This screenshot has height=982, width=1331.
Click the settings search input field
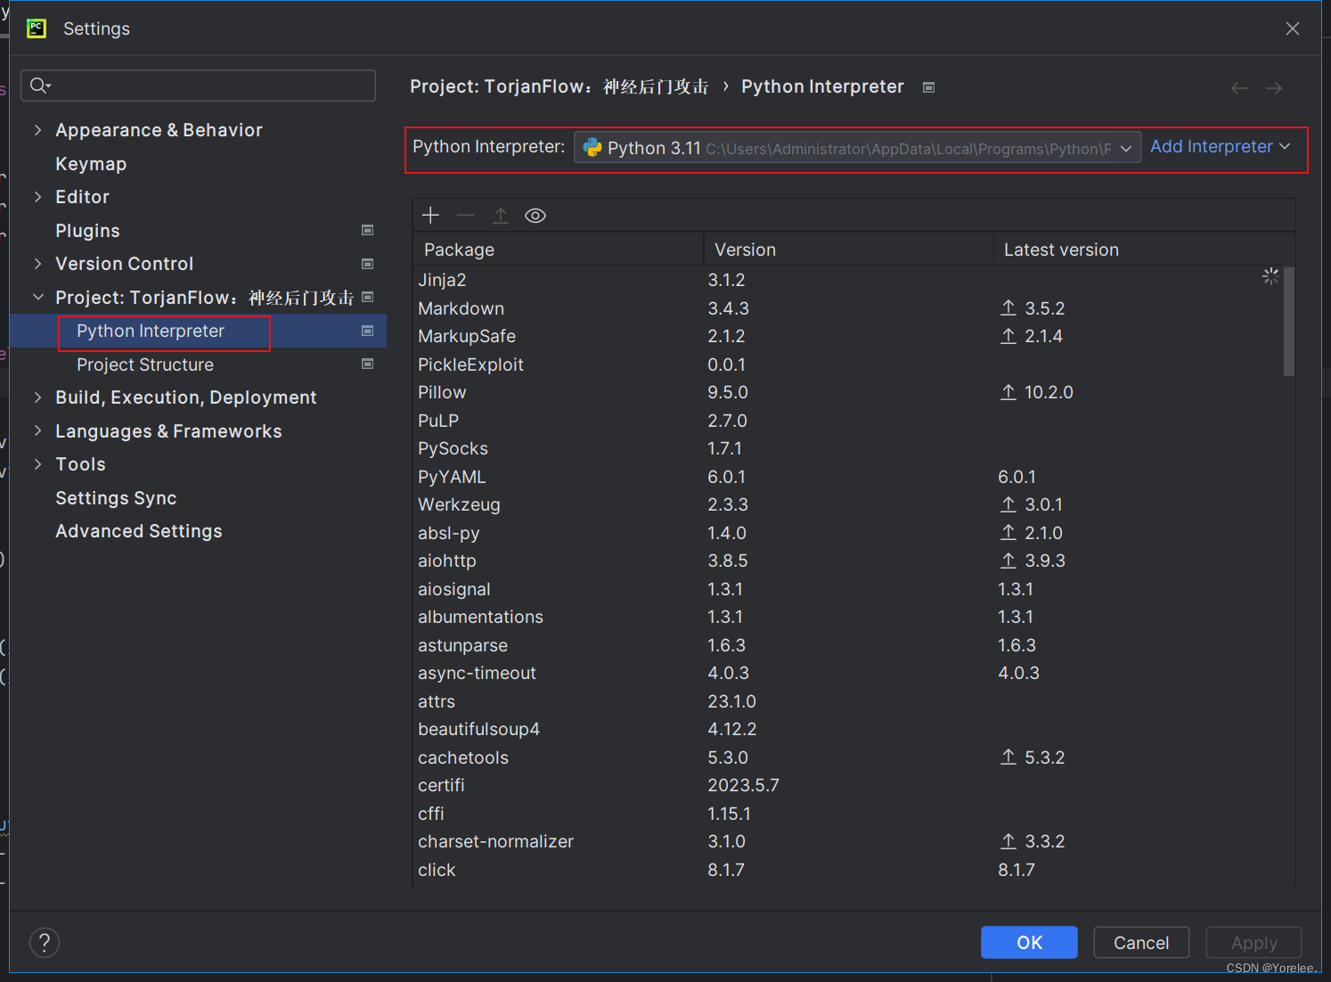point(198,86)
